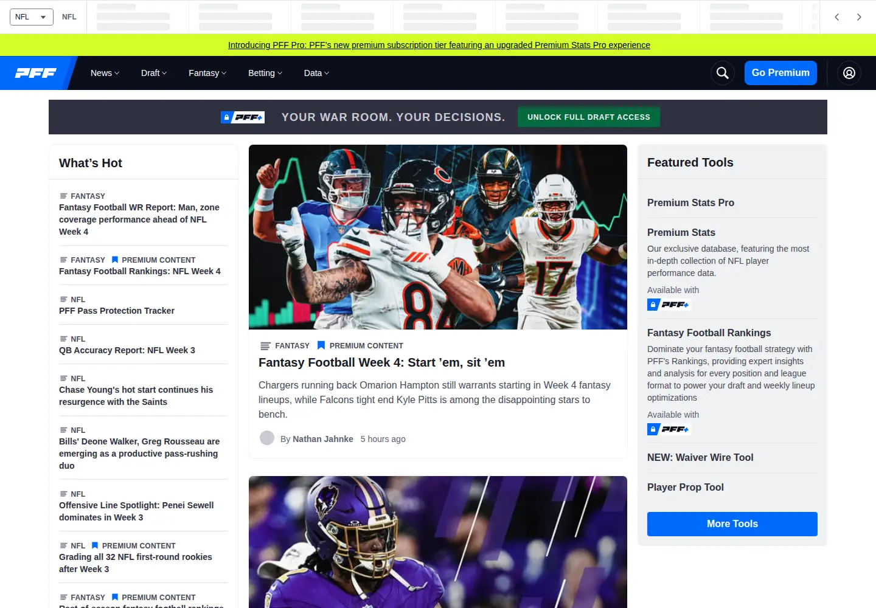Click the category icon beside FANTASY on the main article

coord(265,346)
